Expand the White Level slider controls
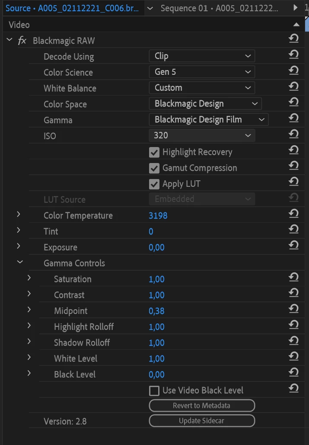The height and width of the screenshot is (445, 309). [29, 357]
